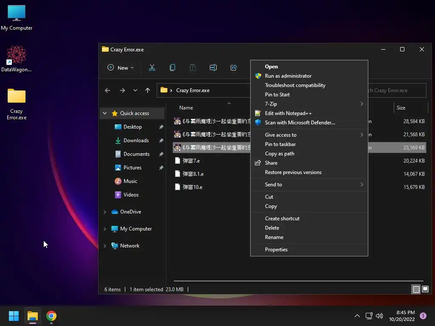Go up one folder level arrow
Viewport: 435px width, 326px height.
pos(147,90)
